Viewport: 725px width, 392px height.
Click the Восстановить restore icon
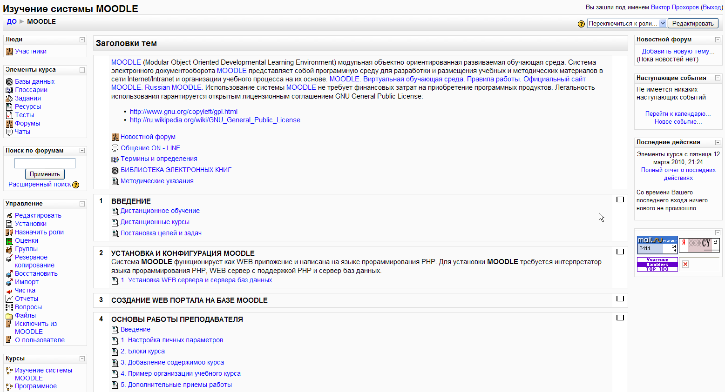point(9,274)
